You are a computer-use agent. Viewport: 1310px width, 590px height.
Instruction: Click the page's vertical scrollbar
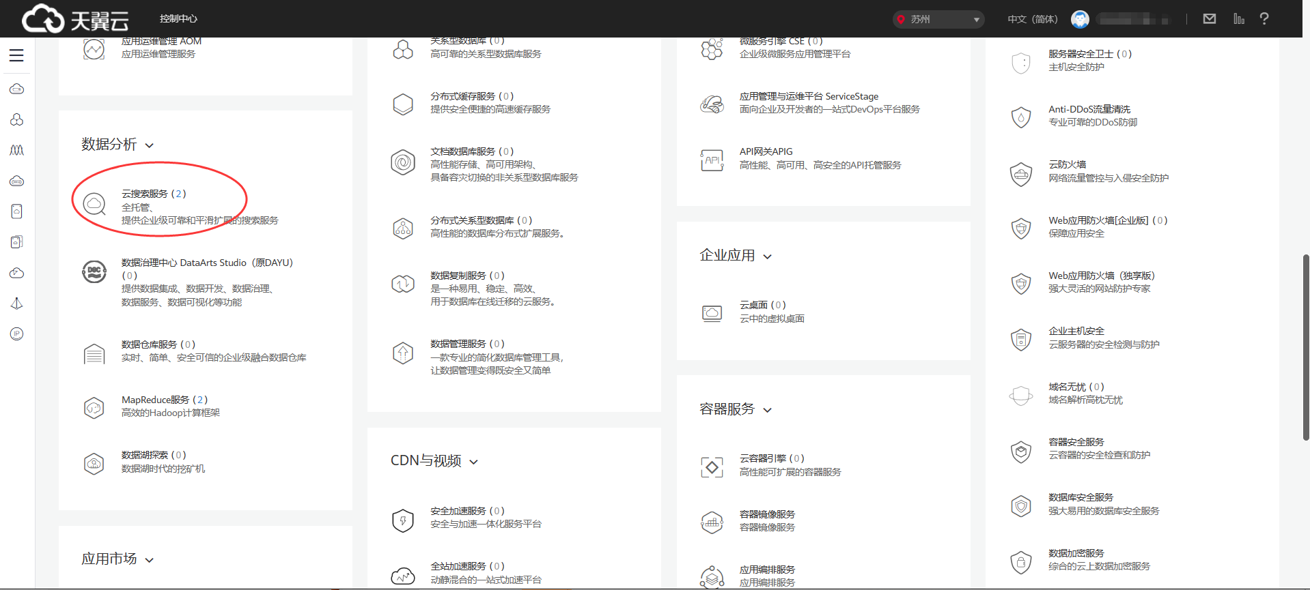tap(1306, 347)
